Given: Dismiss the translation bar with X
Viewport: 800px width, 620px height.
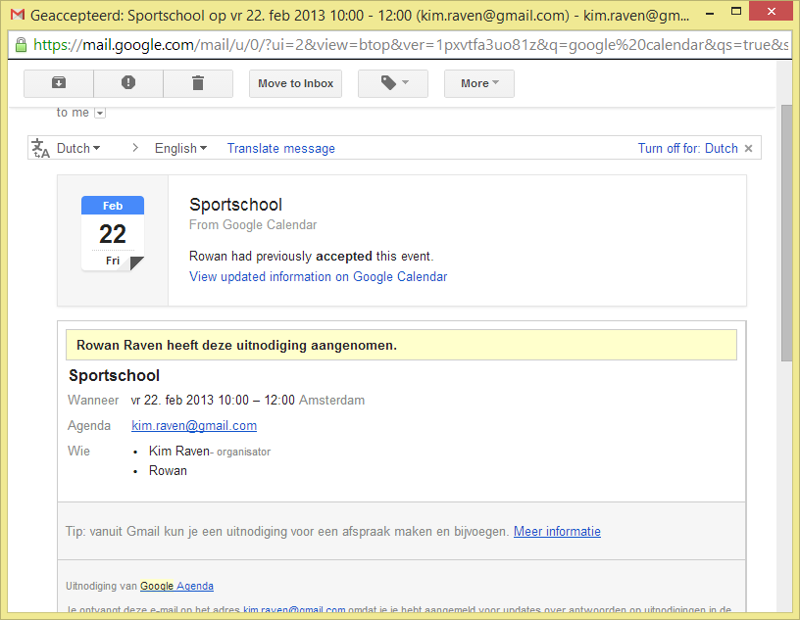Looking at the screenshot, I should pos(748,148).
